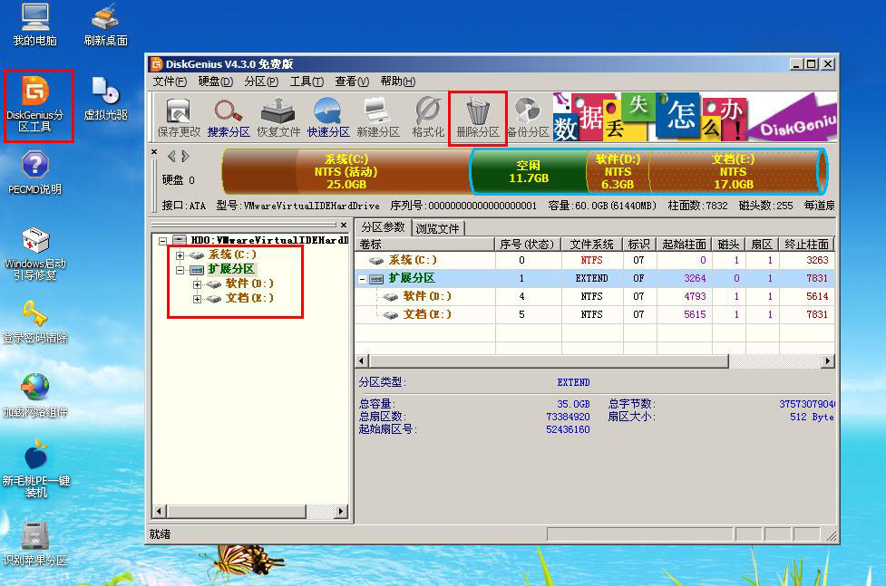Open 我的电脑 desktop icon
The width and height of the screenshot is (886, 586).
35,24
